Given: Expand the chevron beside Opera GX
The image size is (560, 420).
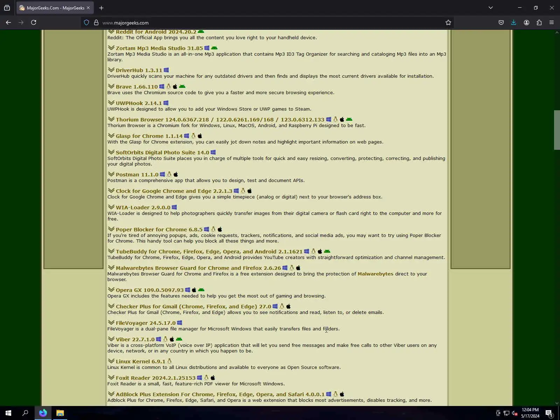Looking at the screenshot, I should 111,289.
